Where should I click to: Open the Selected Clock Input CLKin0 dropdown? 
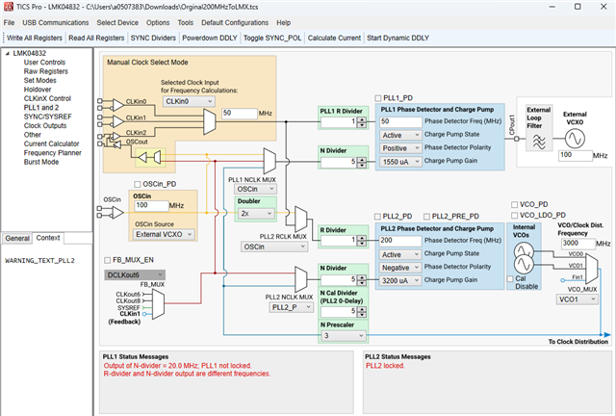189,101
